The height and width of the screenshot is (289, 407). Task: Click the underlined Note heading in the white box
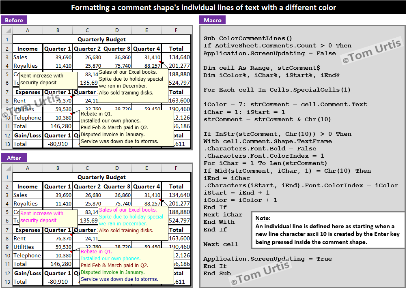point(263,218)
